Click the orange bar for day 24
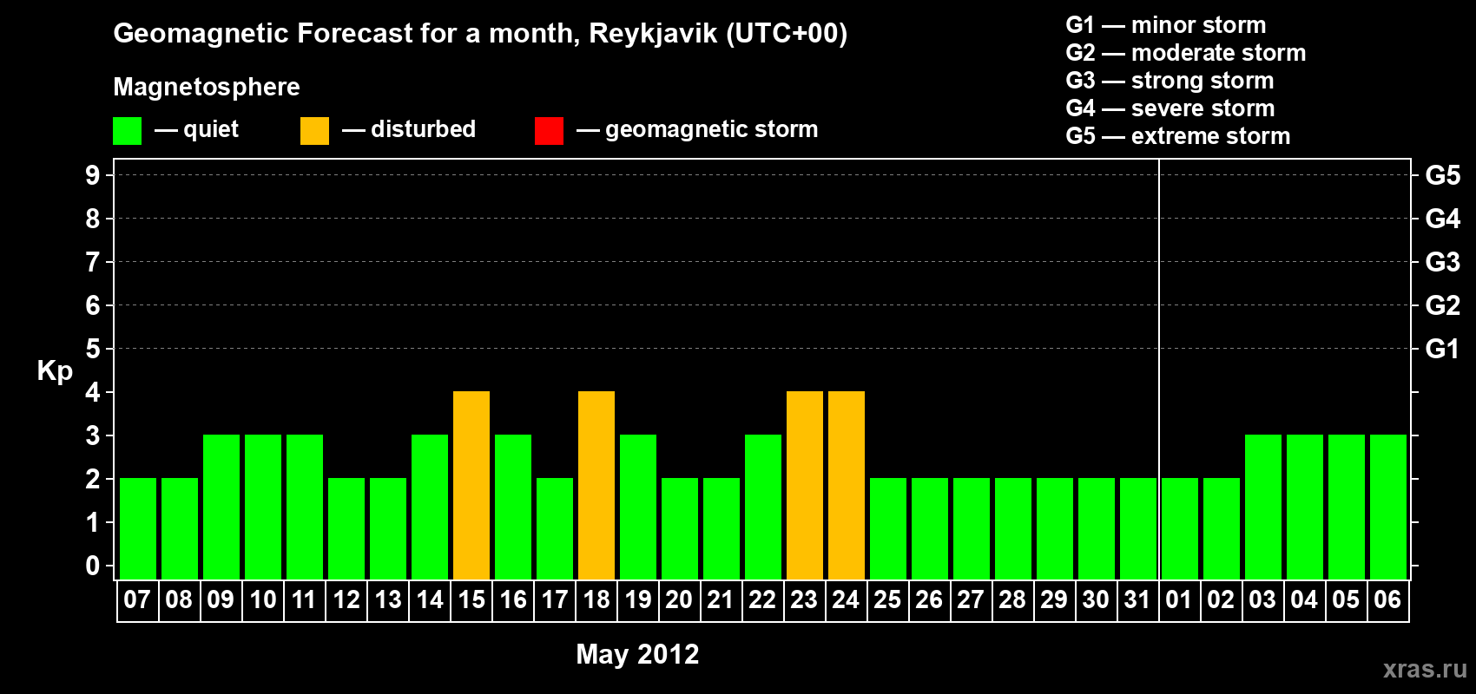 tap(847, 485)
